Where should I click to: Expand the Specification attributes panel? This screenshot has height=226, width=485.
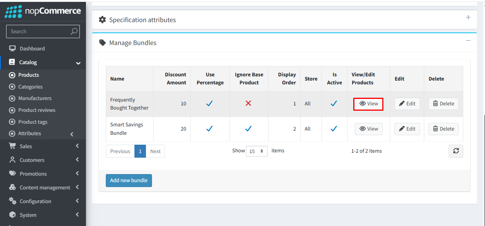click(x=468, y=18)
